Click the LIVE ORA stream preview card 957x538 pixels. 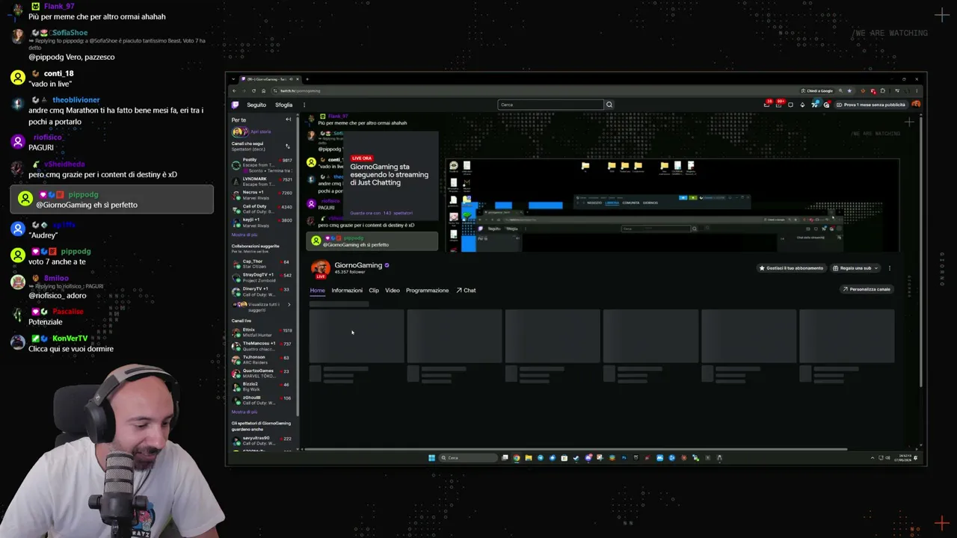click(389, 175)
